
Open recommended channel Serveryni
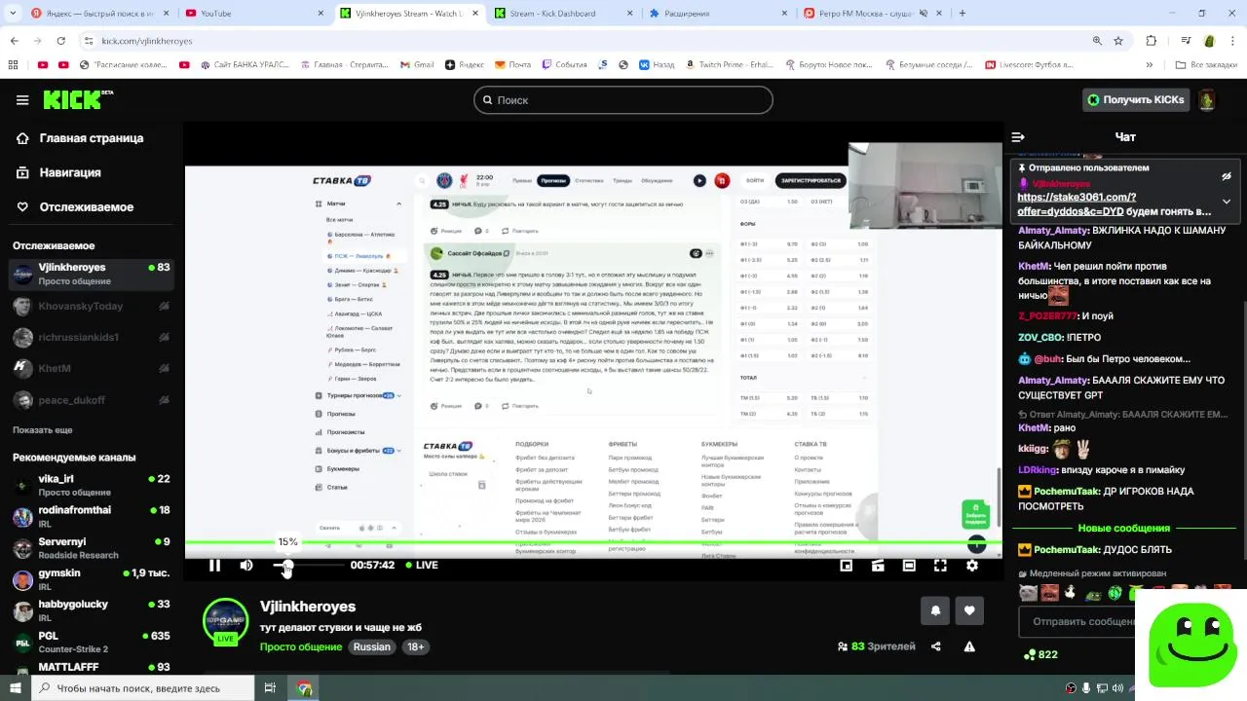coord(91,547)
